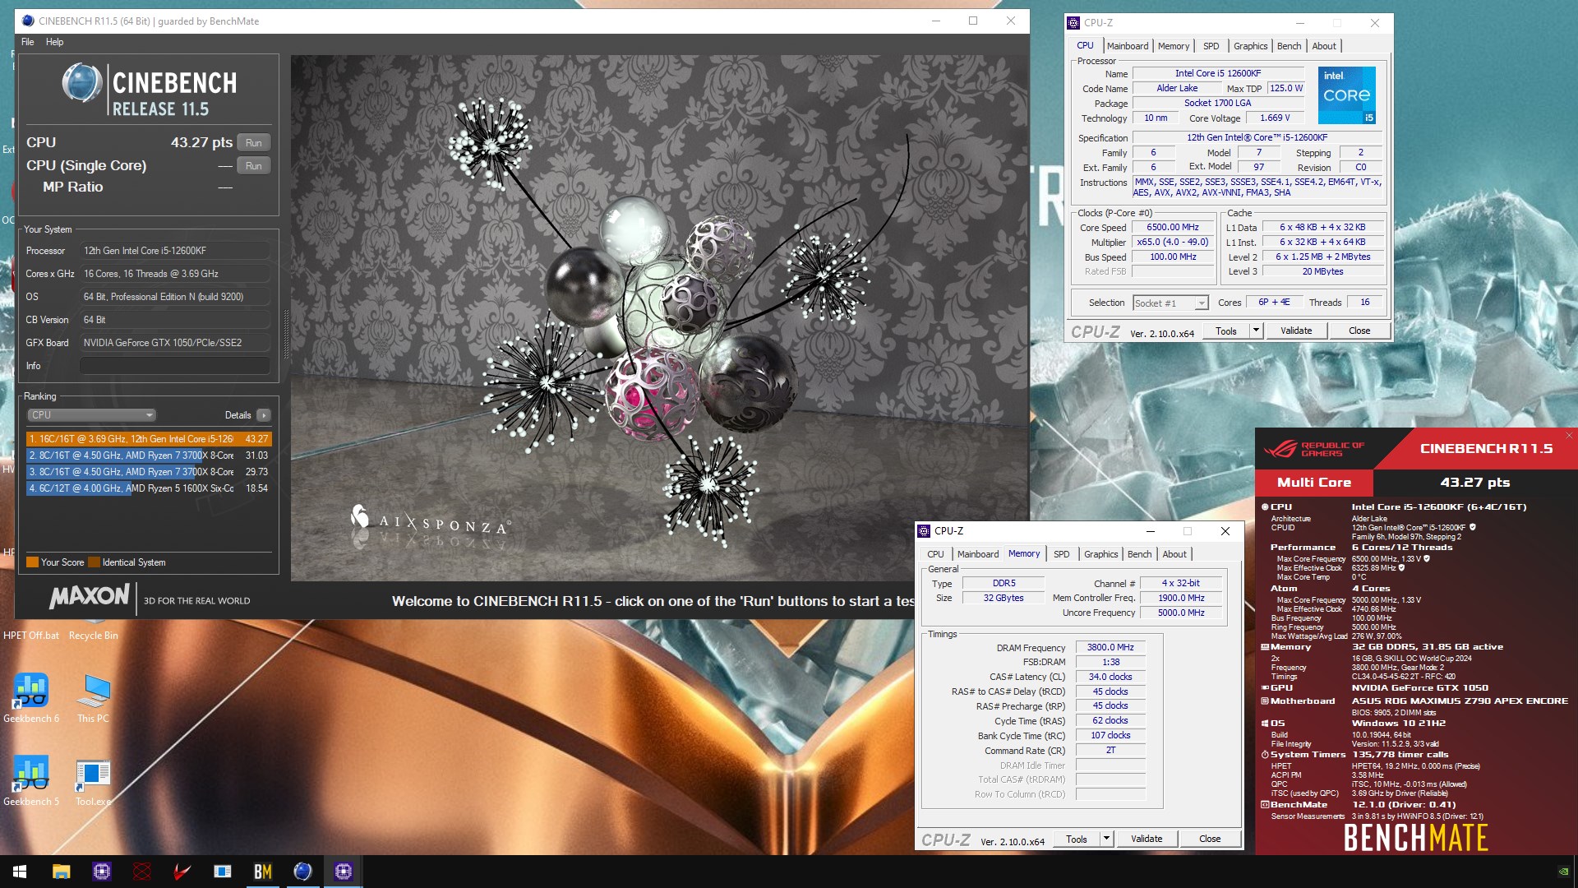Click the ROG Republic of Gamers logo
Screen dimensions: 1578x888
(1313, 449)
